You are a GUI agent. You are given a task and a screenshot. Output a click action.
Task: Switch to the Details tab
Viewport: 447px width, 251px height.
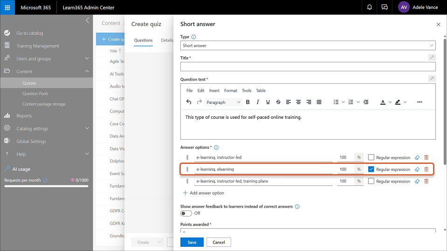tap(166, 41)
